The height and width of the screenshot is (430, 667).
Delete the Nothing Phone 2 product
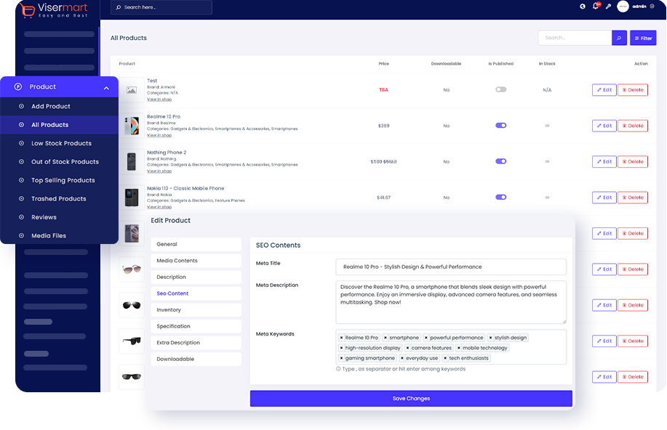[633, 162]
